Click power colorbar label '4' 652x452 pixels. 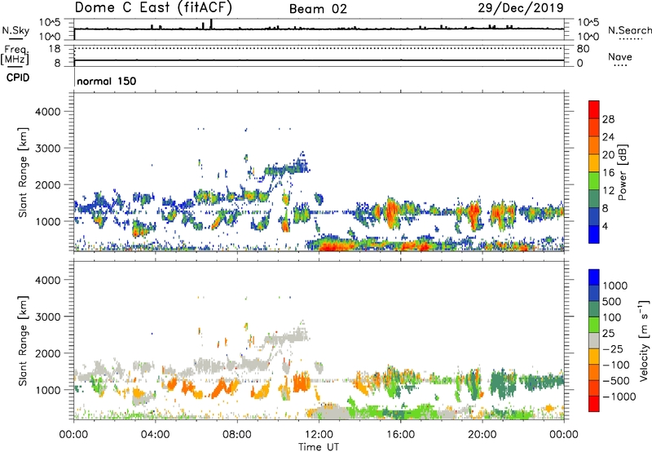pos(606,227)
